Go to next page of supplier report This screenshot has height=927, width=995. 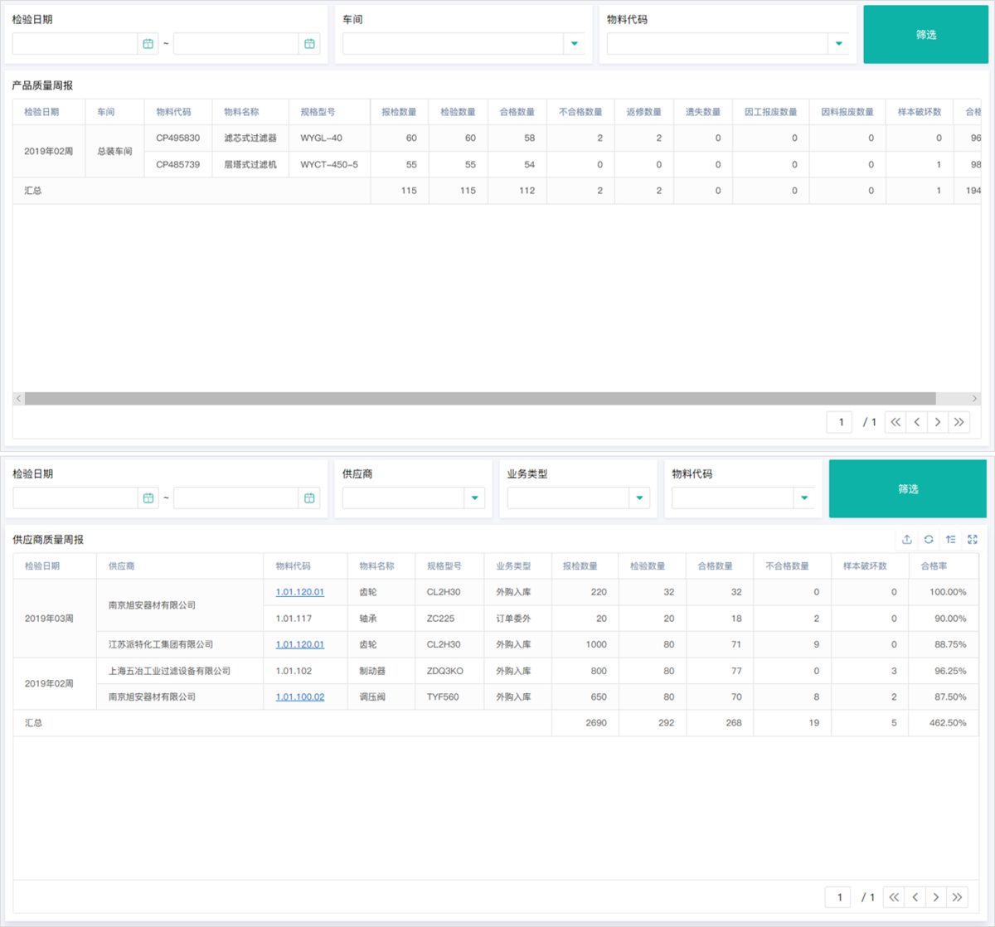point(936,897)
